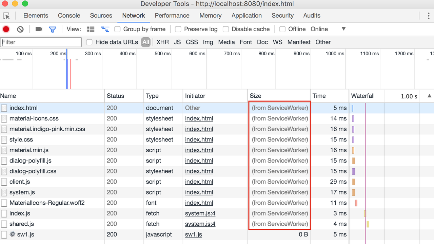Click file icon next to shared.js
The width and height of the screenshot is (434, 244).
(4, 224)
